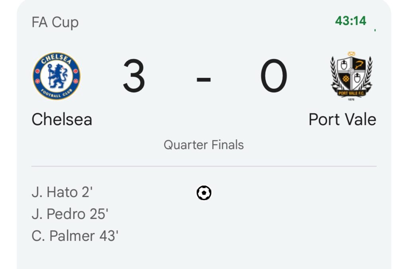The image size is (408, 269).
Task: Open the Chelsea team name
Action: pyautogui.click(x=62, y=119)
